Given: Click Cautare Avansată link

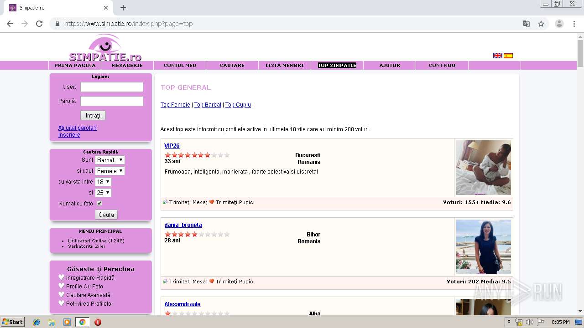Looking at the screenshot, I should coord(88,295).
